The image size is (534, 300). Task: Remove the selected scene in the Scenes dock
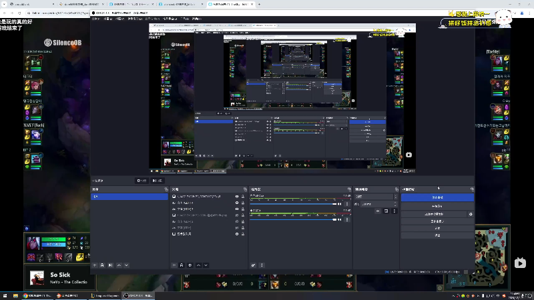pos(102,265)
